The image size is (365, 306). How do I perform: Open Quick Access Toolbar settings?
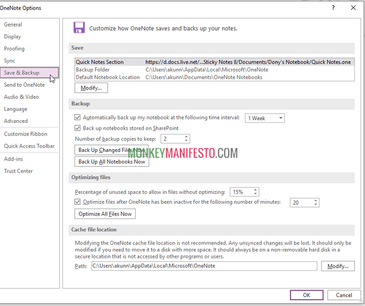(29, 146)
